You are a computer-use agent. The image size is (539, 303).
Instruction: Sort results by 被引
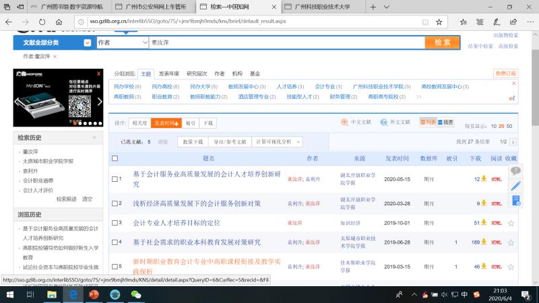point(191,123)
